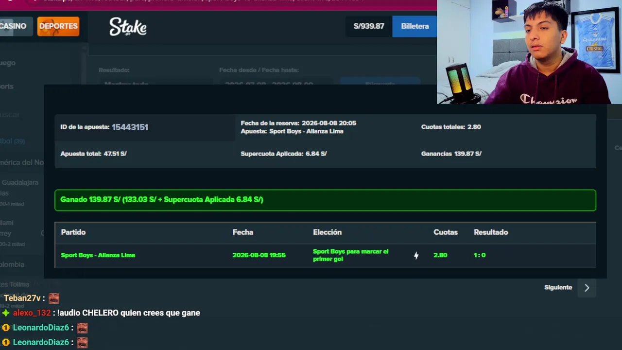Image resolution: width=622 pixels, height=350 pixels.
Task: Click the Cuotas column header
Action: point(446,232)
